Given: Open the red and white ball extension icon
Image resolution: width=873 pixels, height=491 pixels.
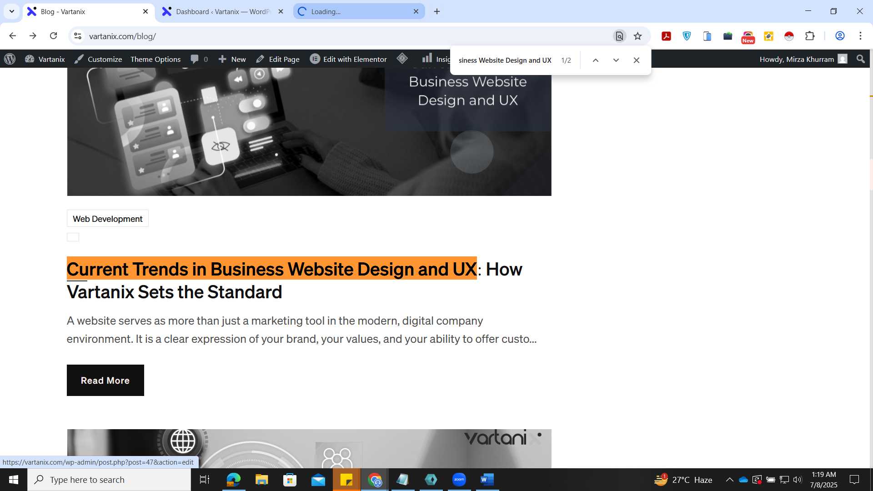Looking at the screenshot, I should [x=789, y=36].
